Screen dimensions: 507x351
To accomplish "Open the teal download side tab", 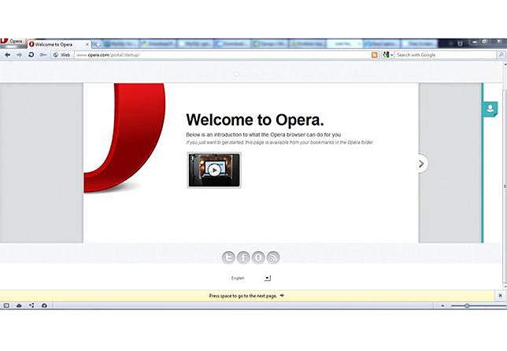I will tap(490, 109).
